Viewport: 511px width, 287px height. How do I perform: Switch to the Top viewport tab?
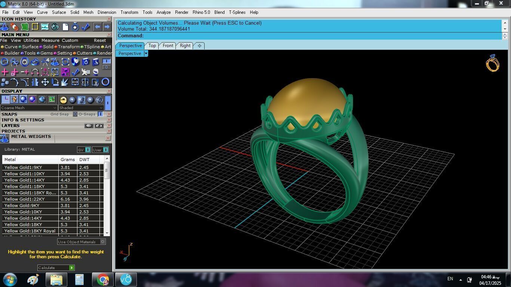tap(152, 46)
